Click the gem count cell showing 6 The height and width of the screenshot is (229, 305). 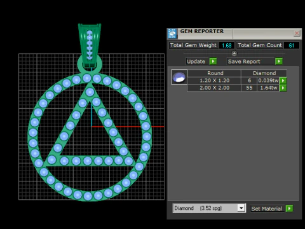(x=249, y=81)
